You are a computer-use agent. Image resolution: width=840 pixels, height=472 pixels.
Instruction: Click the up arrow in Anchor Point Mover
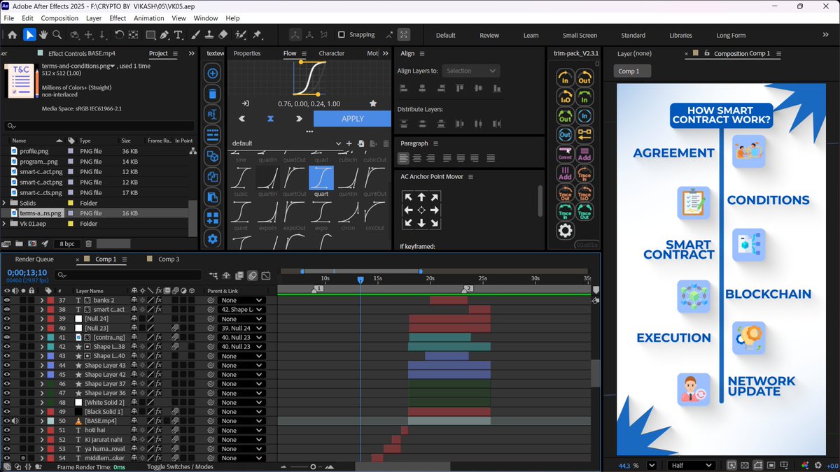(421, 197)
